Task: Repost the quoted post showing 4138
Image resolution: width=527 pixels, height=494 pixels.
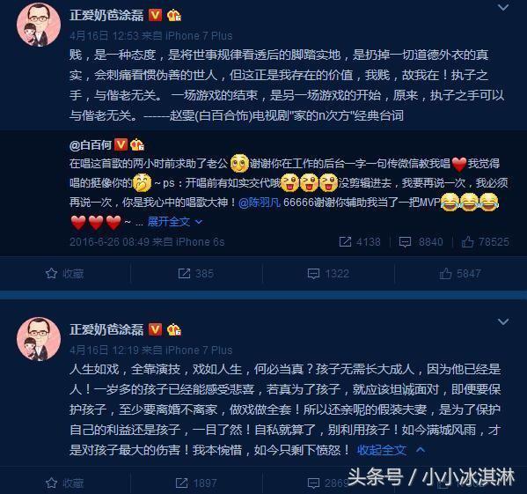Action: (x=360, y=242)
